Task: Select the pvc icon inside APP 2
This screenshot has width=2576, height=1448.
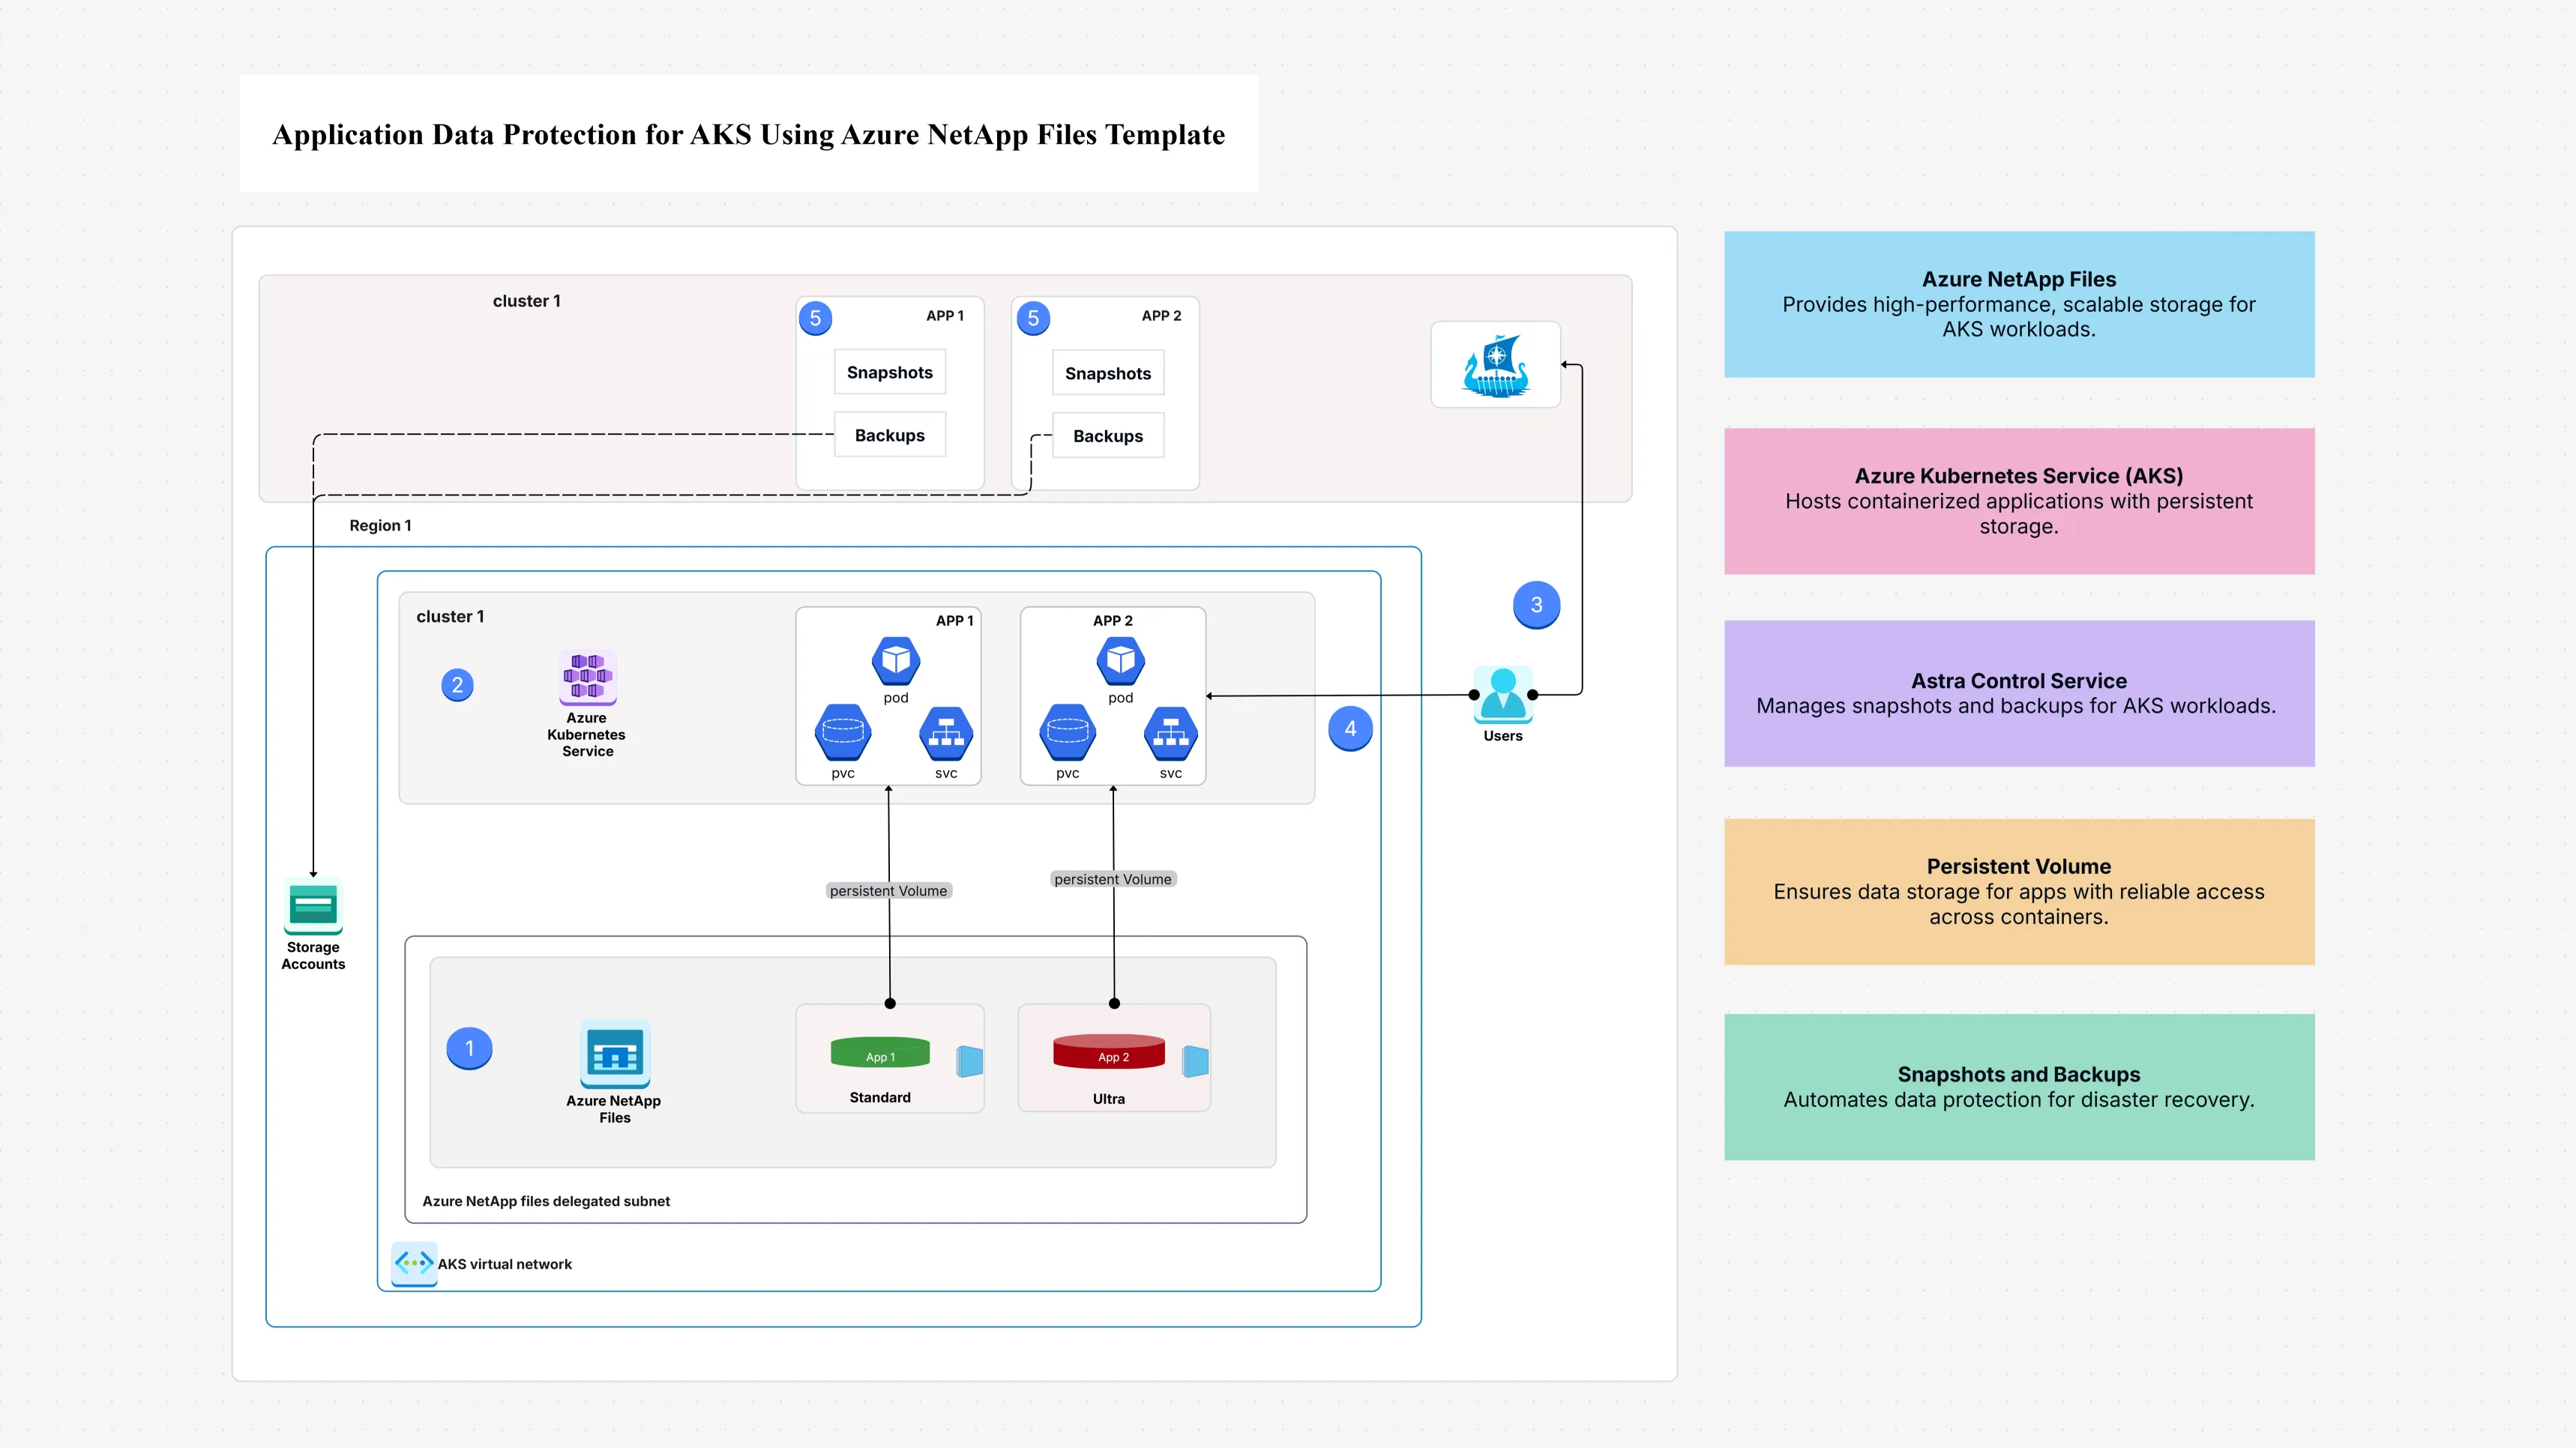Action: [x=1068, y=735]
